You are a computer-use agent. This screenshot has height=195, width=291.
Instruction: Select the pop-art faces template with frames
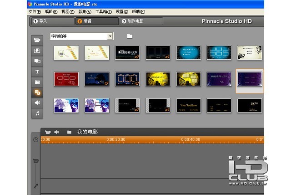[x=97, y=105]
